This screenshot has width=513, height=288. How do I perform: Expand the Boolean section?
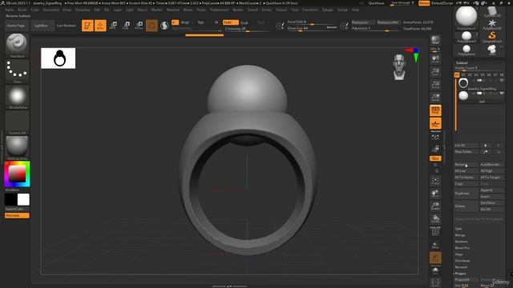coord(462,242)
